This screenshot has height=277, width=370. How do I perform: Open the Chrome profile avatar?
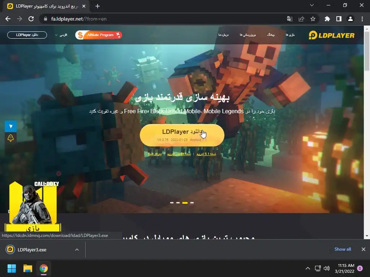tap(350, 19)
